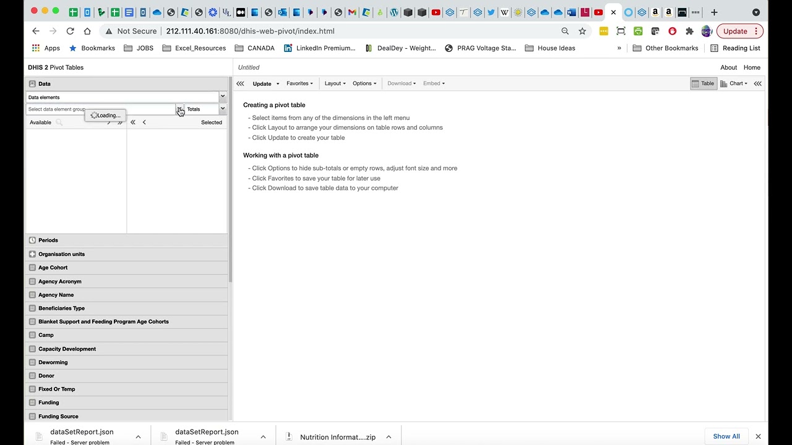
Task: Go to Home link
Action: tap(752, 67)
